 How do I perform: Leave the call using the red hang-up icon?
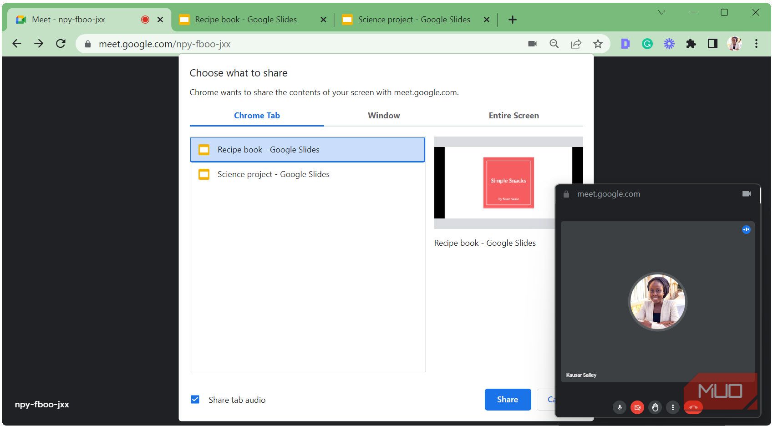point(693,407)
